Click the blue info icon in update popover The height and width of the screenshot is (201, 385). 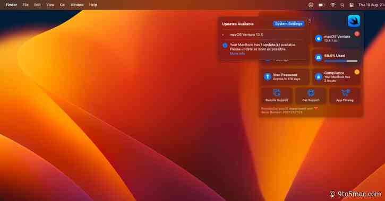click(225, 46)
